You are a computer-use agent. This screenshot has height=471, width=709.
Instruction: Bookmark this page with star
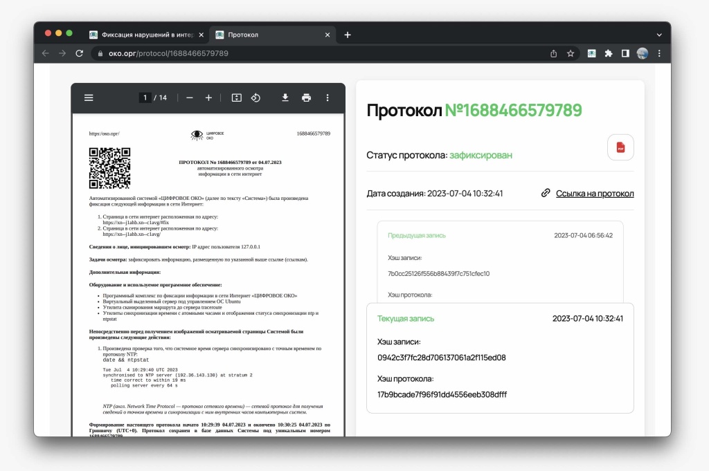click(x=571, y=53)
